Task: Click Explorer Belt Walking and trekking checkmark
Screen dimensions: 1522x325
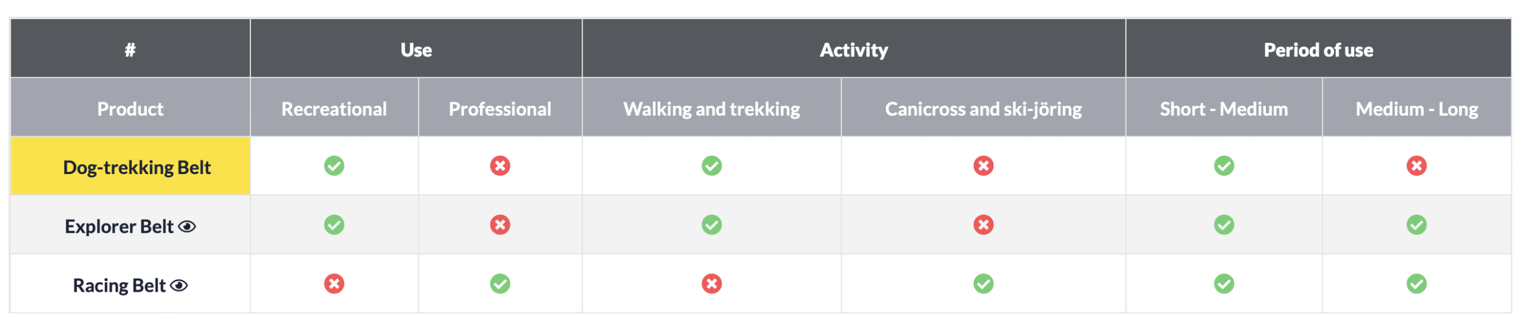Action: (x=712, y=225)
